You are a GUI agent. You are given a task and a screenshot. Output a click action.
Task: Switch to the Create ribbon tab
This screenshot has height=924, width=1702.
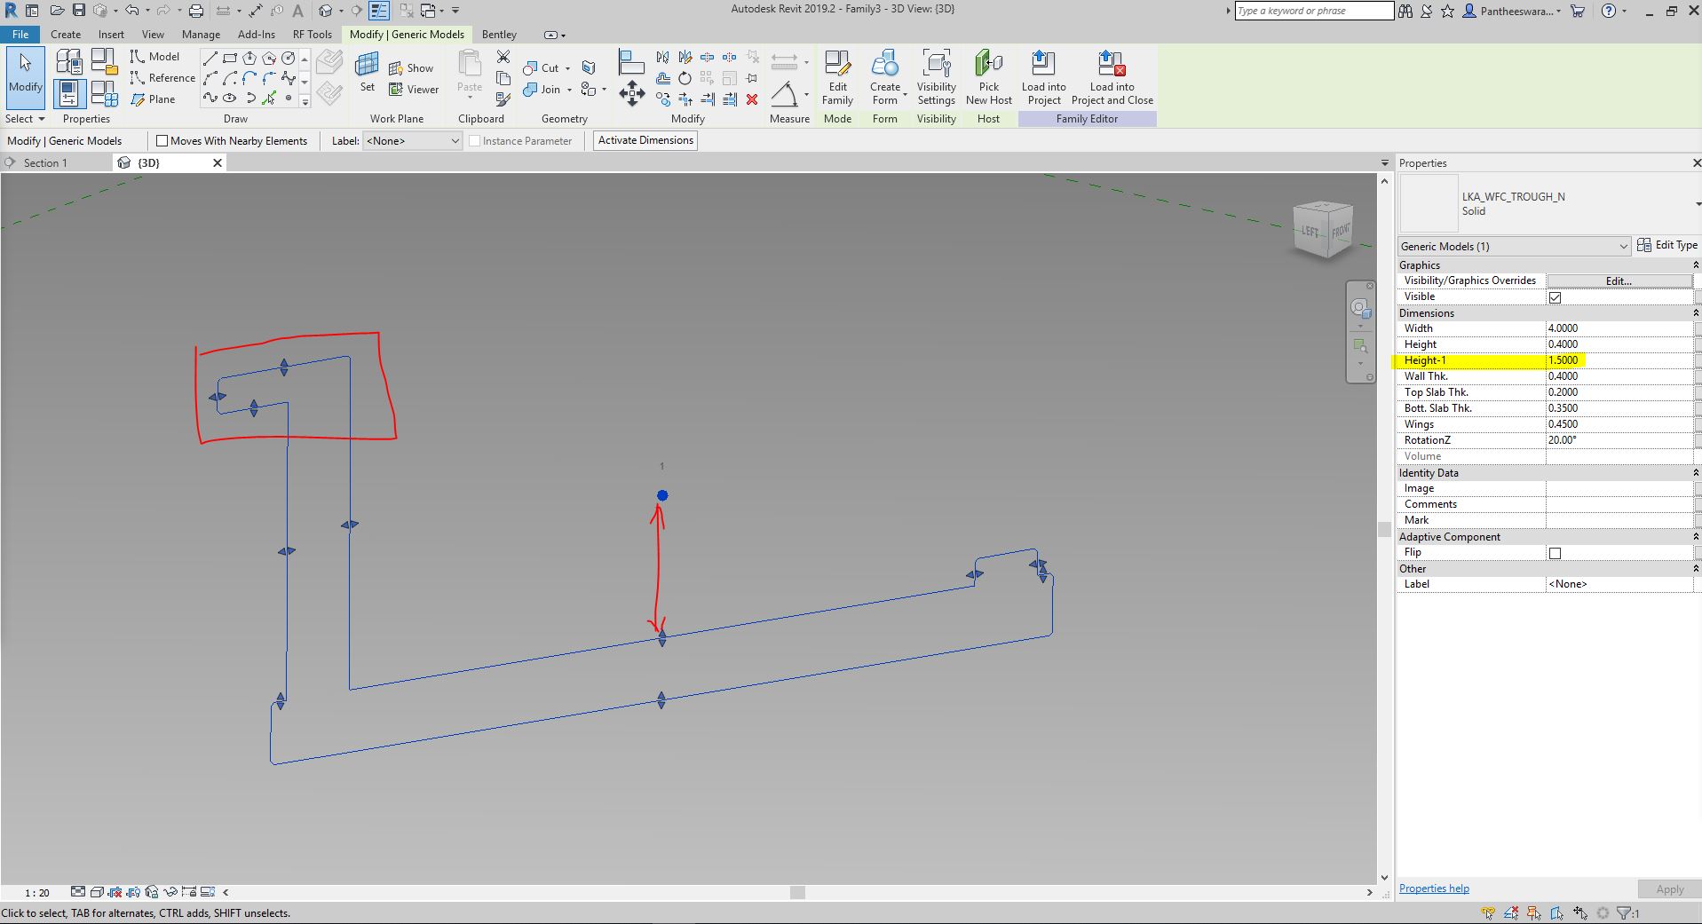(65, 34)
